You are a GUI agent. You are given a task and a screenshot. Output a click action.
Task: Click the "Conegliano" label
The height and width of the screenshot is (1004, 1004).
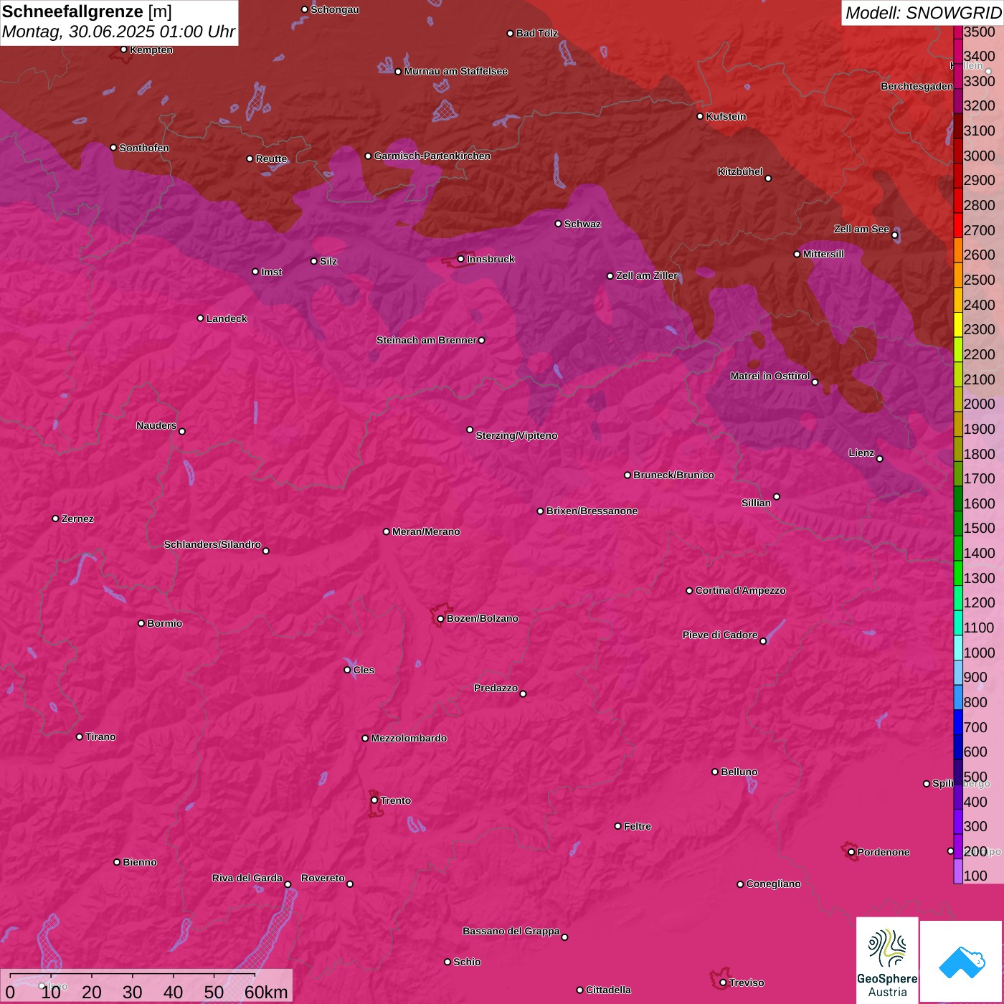click(773, 884)
